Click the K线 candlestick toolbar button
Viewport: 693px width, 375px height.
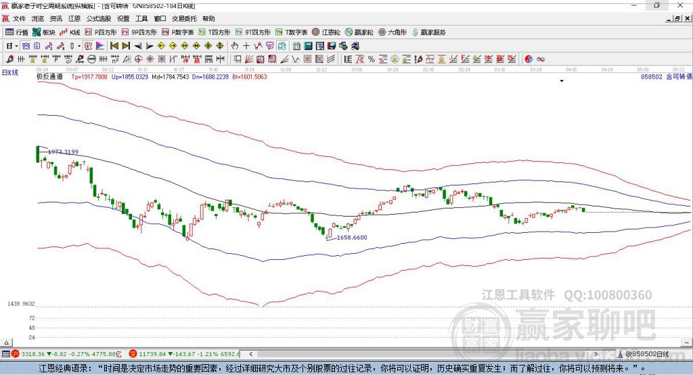(x=70, y=32)
